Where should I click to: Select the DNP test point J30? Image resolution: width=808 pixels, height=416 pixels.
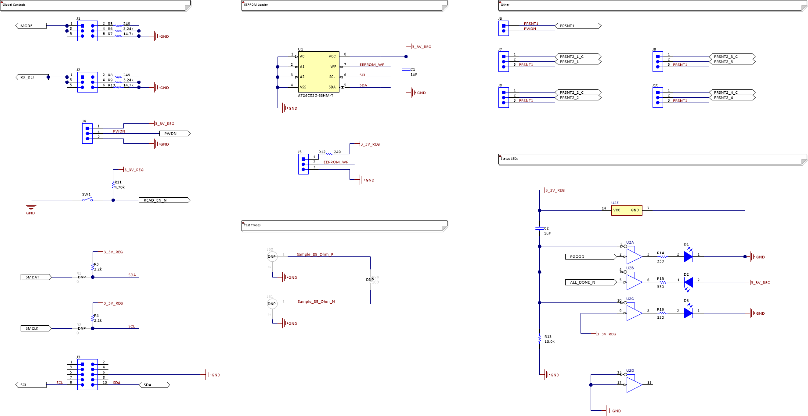[272, 256]
